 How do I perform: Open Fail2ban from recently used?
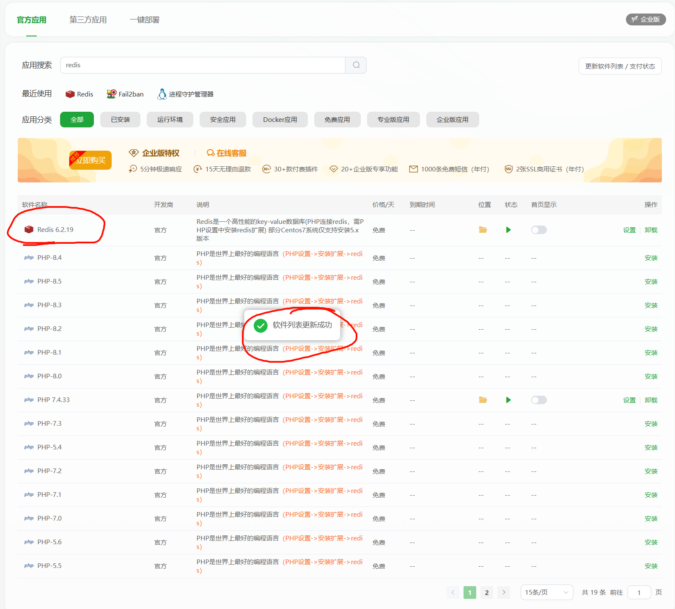[111, 94]
